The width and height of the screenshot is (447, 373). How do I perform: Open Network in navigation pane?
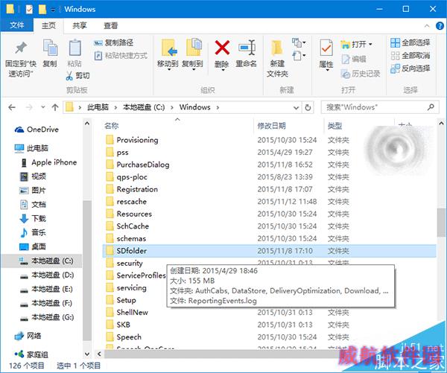point(28,336)
